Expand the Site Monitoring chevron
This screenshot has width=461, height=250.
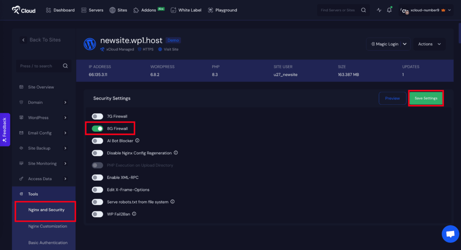[x=65, y=163]
